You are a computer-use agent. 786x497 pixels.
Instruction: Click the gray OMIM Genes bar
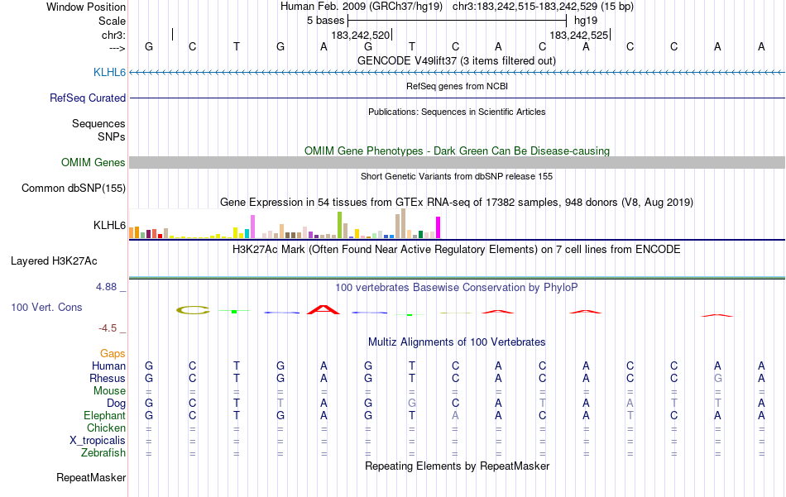coord(457,162)
